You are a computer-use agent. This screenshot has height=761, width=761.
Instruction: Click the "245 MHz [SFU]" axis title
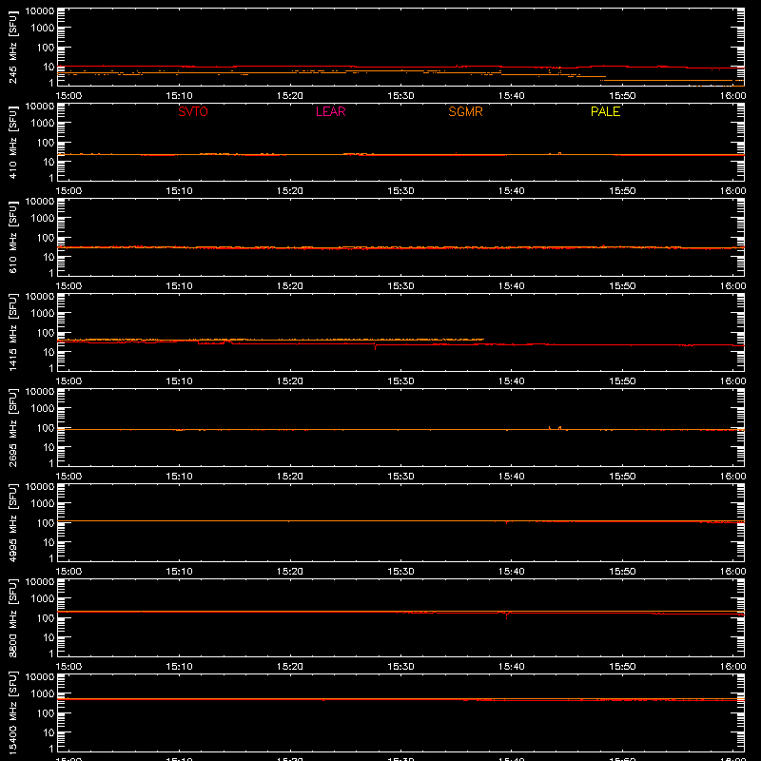[13, 47]
